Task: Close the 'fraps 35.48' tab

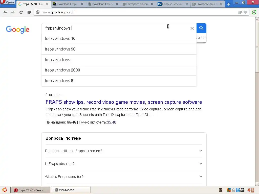Action: [x=47, y=4]
